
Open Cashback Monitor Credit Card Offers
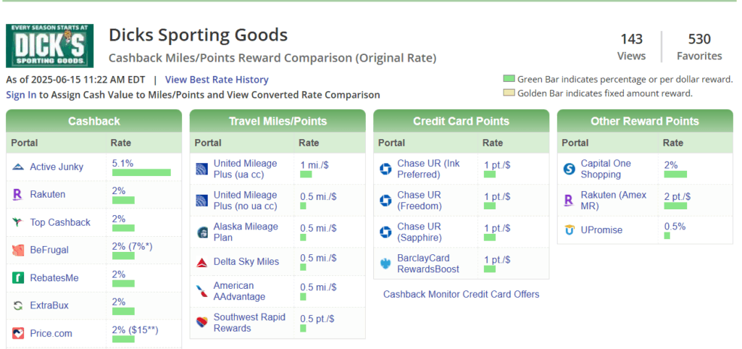tap(461, 294)
